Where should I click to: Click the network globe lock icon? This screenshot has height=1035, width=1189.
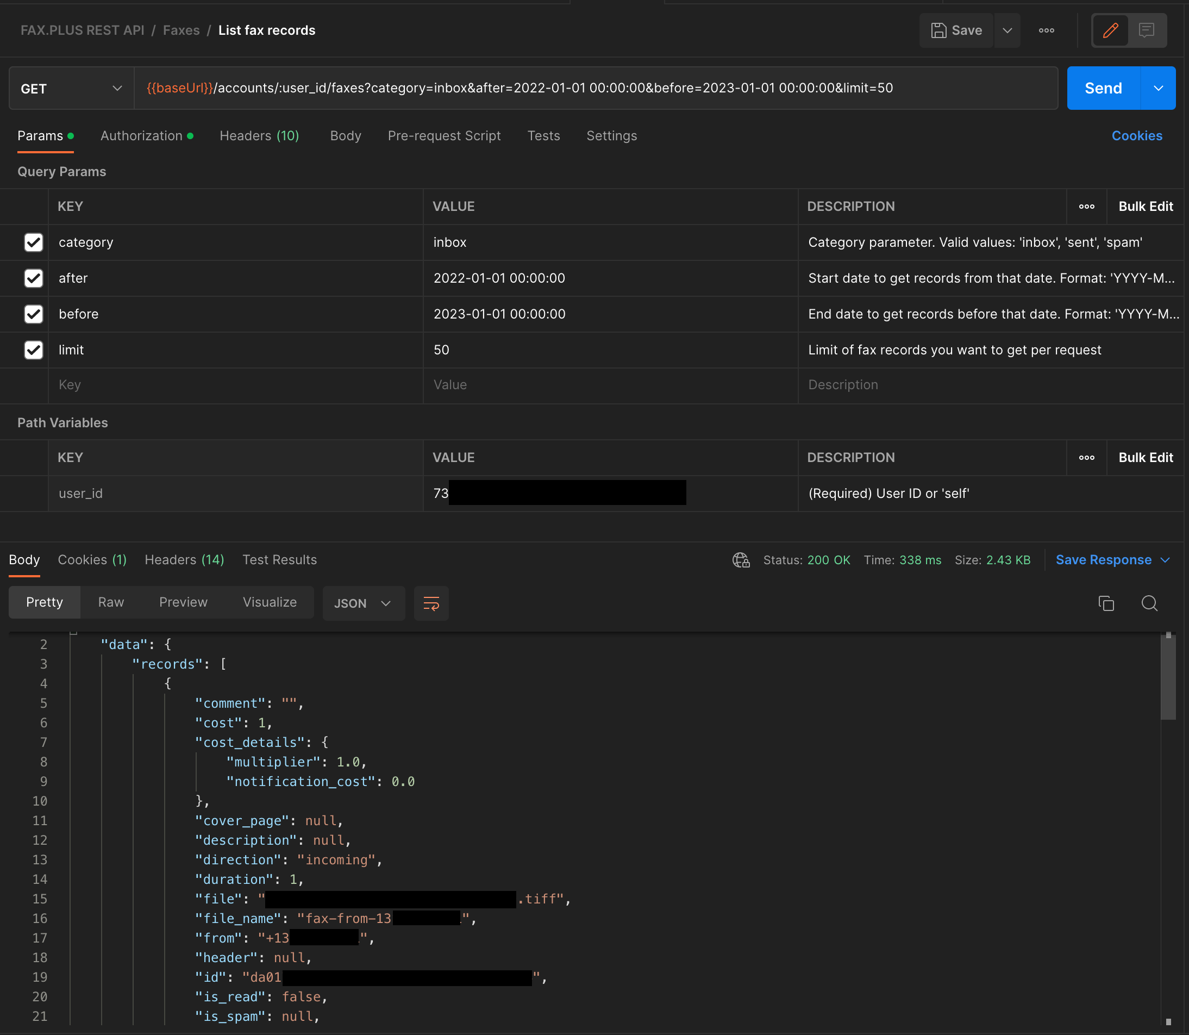point(741,560)
